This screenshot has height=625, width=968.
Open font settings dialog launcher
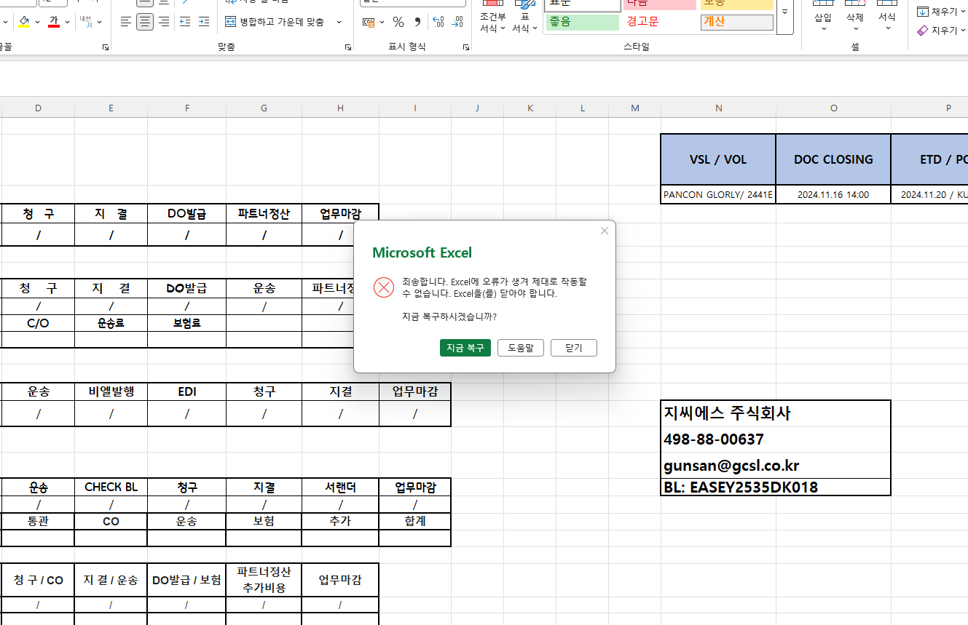(x=106, y=47)
